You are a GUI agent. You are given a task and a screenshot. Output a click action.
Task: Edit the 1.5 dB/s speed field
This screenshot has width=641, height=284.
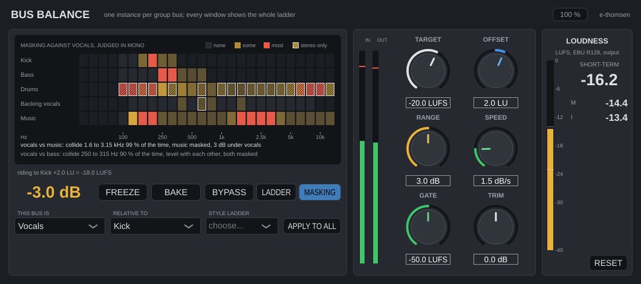pyautogui.click(x=496, y=181)
